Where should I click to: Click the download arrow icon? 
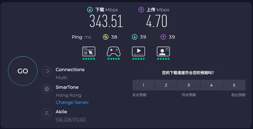pyautogui.click(x=90, y=10)
